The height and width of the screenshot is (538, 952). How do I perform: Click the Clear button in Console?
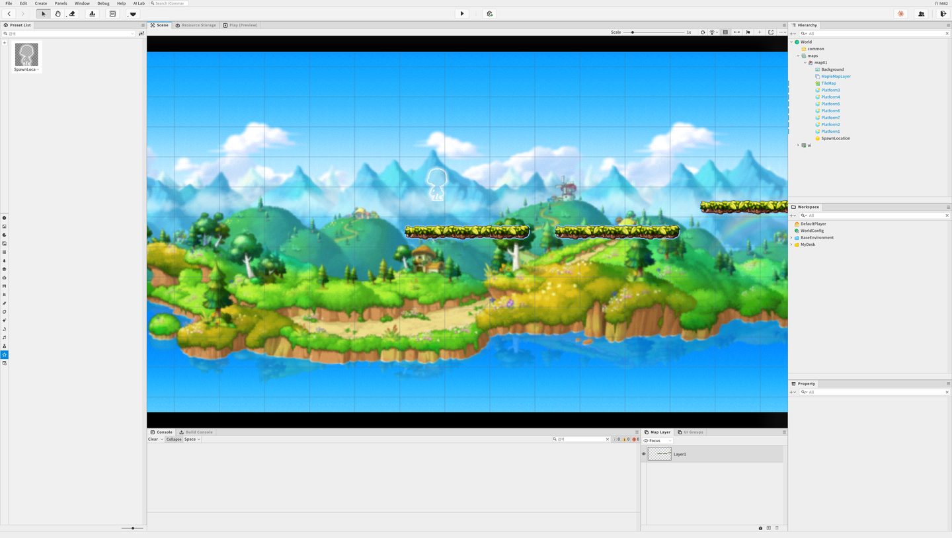[x=153, y=440]
